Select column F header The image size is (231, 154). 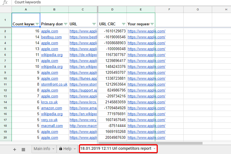(169, 9)
